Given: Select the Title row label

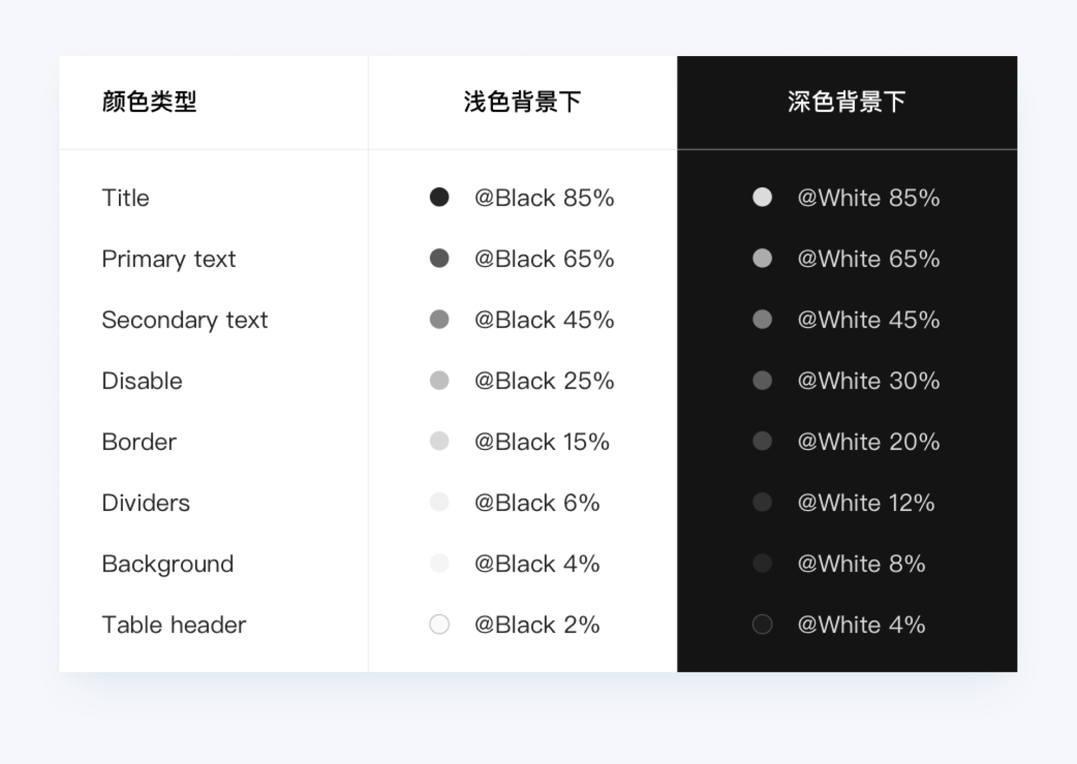Looking at the screenshot, I should (x=126, y=198).
